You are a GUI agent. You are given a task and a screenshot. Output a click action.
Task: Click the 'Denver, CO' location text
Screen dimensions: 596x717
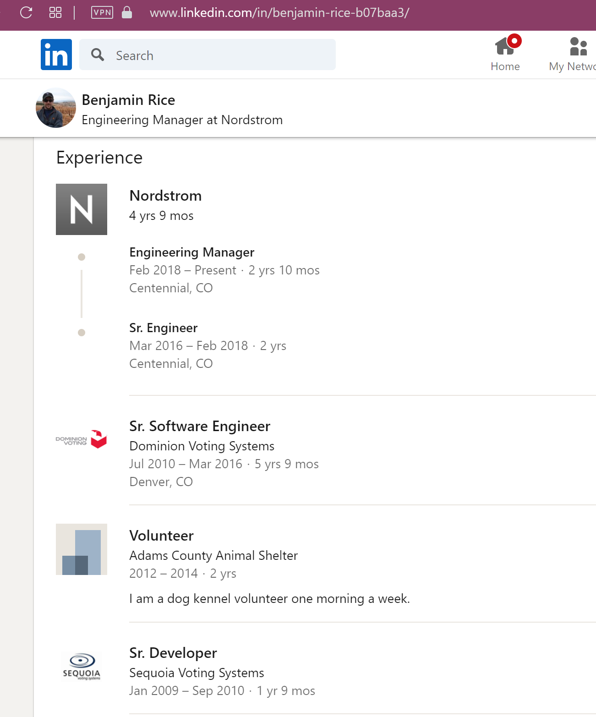click(x=161, y=482)
